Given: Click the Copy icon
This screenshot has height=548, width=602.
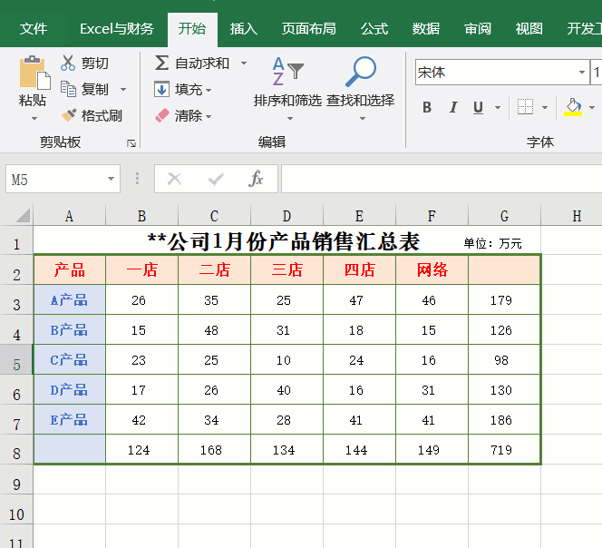Looking at the screenshot, I should (x=68, y=89).
